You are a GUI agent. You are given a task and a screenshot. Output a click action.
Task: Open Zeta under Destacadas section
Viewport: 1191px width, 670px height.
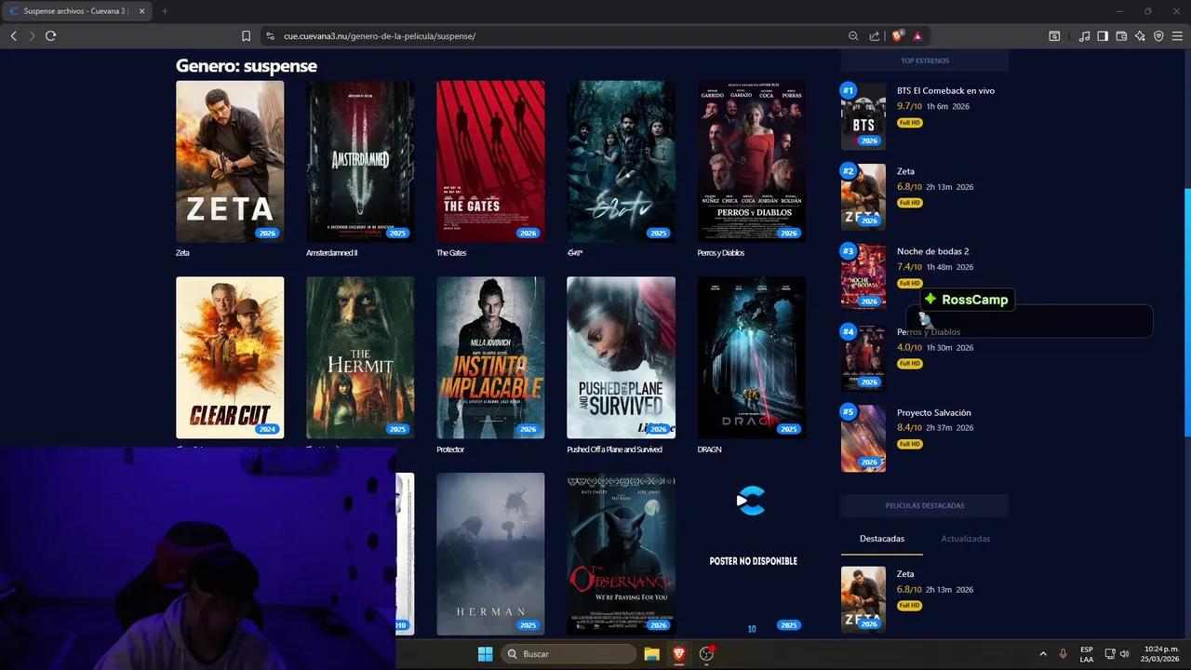[905, 574]
